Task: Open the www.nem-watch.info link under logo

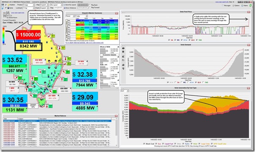Action: (x=18, y=13)
